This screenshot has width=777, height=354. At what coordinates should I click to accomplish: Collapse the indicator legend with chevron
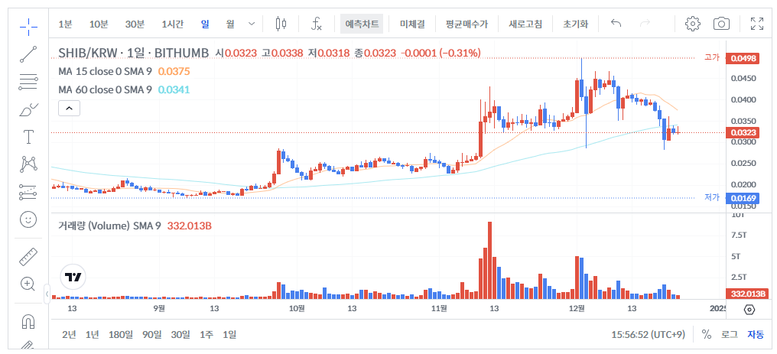tap(70, 108)
